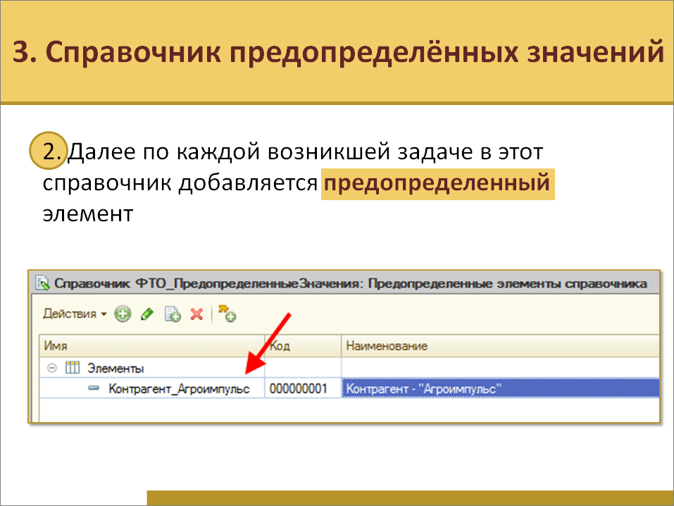Click the red X Delete icon
The image size is (674, 506).
click(197, 314)
